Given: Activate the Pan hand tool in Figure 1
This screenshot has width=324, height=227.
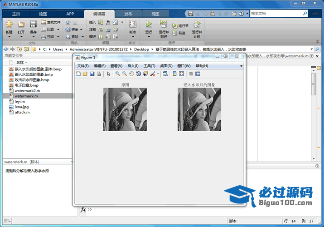Looking at the screenshot, I should [x=131, y=74].
